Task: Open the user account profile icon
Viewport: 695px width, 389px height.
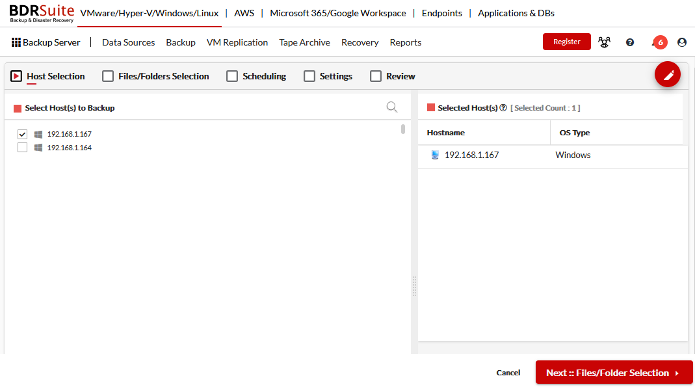Action: tap(681, 42)
